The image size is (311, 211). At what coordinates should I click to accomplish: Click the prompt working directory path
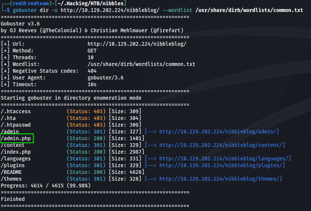click(91, 3)
